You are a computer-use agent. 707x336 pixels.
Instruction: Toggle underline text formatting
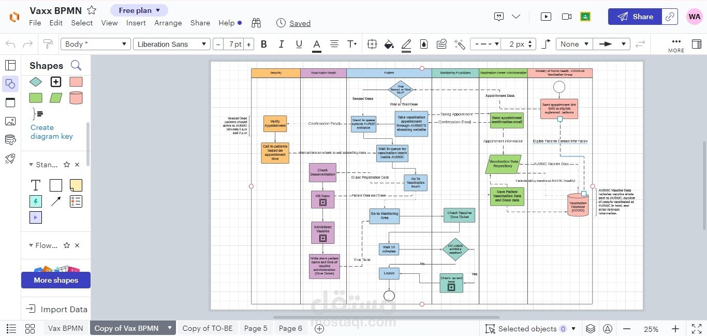click(x=299, y=44)
